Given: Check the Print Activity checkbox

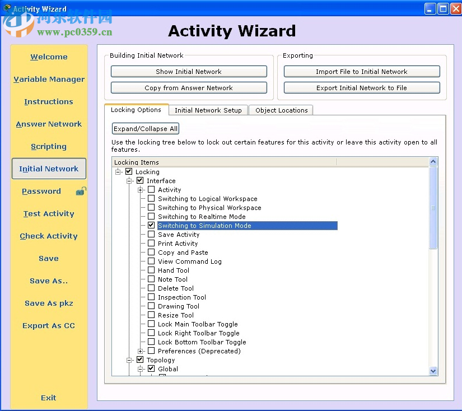Looking at the screenshot, I should [151, 244].
